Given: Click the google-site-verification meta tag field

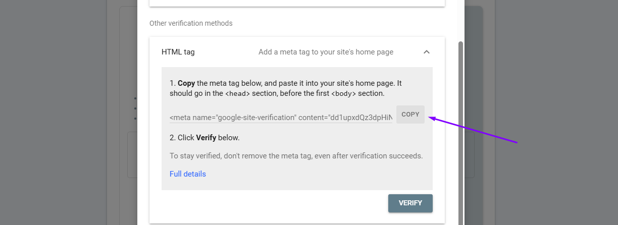Looking at the screenshot, I should pos(280,118).
